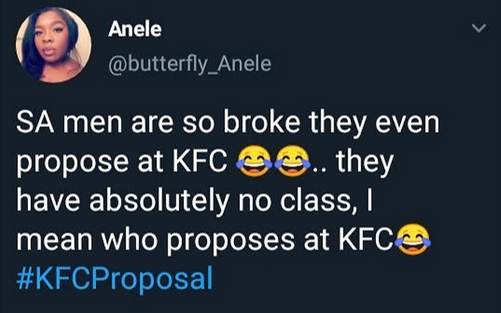This screenshot has height=313, width=501.
Task: Click the display name "Anele"
Action: coord(134,30)
